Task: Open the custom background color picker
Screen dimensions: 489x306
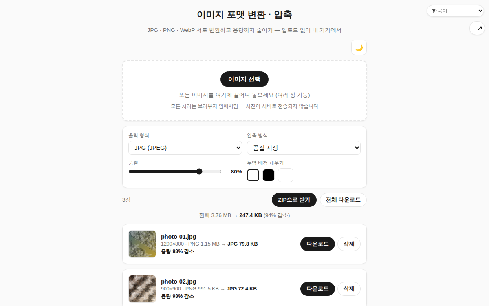Action: (286, 175)
